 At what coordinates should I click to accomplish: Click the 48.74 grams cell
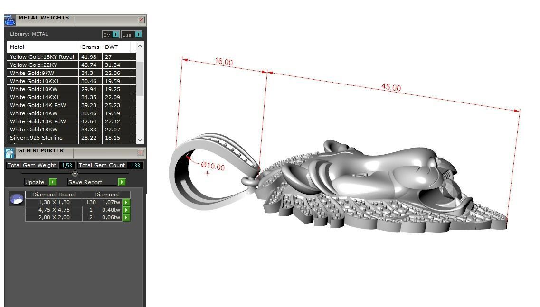coord(90,65)
